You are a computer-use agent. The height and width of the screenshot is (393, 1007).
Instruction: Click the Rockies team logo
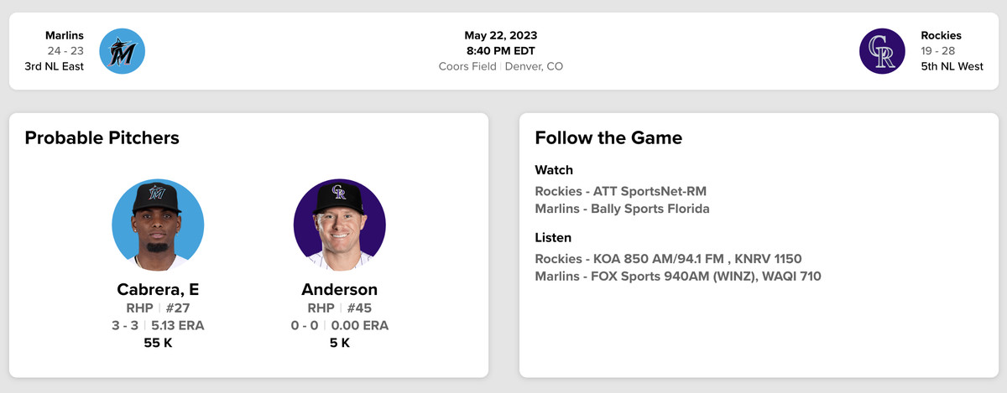(x=882, y=51)
